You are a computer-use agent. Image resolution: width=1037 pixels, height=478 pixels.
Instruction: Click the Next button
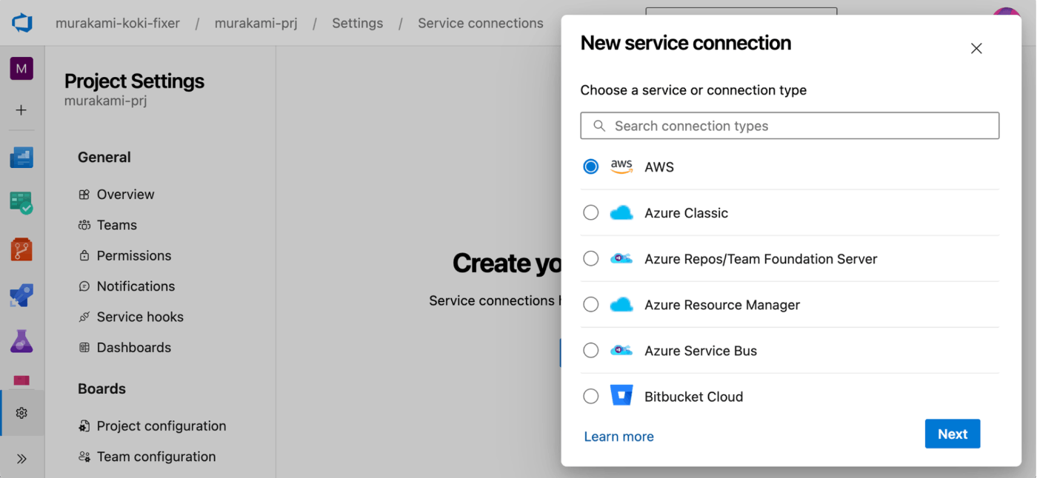(x=953, y=434)
